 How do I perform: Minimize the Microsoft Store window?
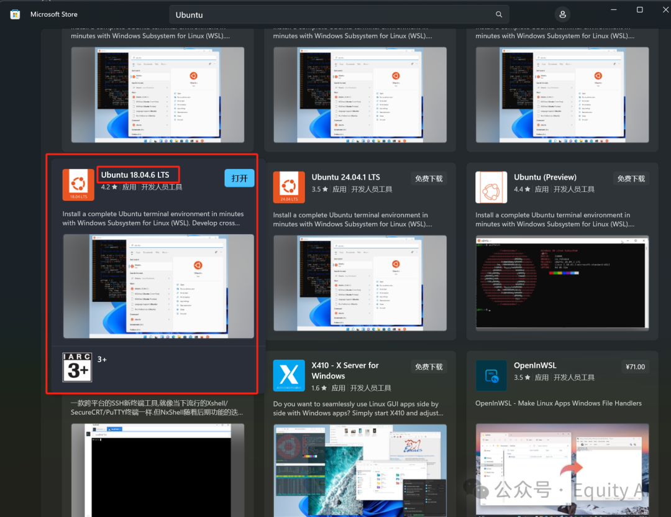614,9
